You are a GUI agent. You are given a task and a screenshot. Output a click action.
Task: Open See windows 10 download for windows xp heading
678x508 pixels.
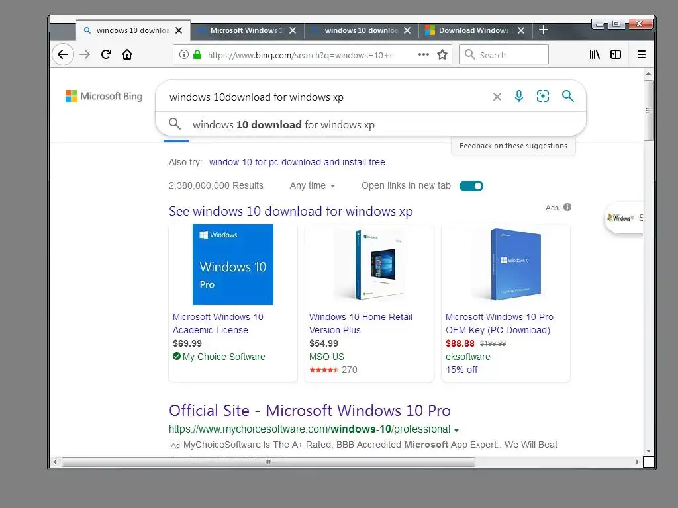[291, 211]
